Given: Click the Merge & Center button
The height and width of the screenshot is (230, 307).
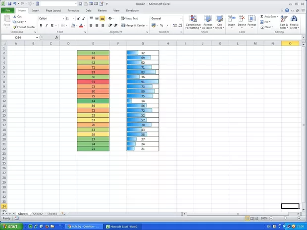Looking at the screenshot, I should coord(134,25).
